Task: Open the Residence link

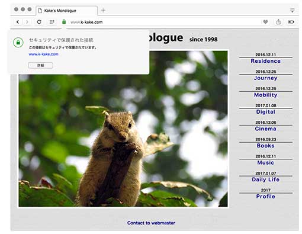Action: 266,61
